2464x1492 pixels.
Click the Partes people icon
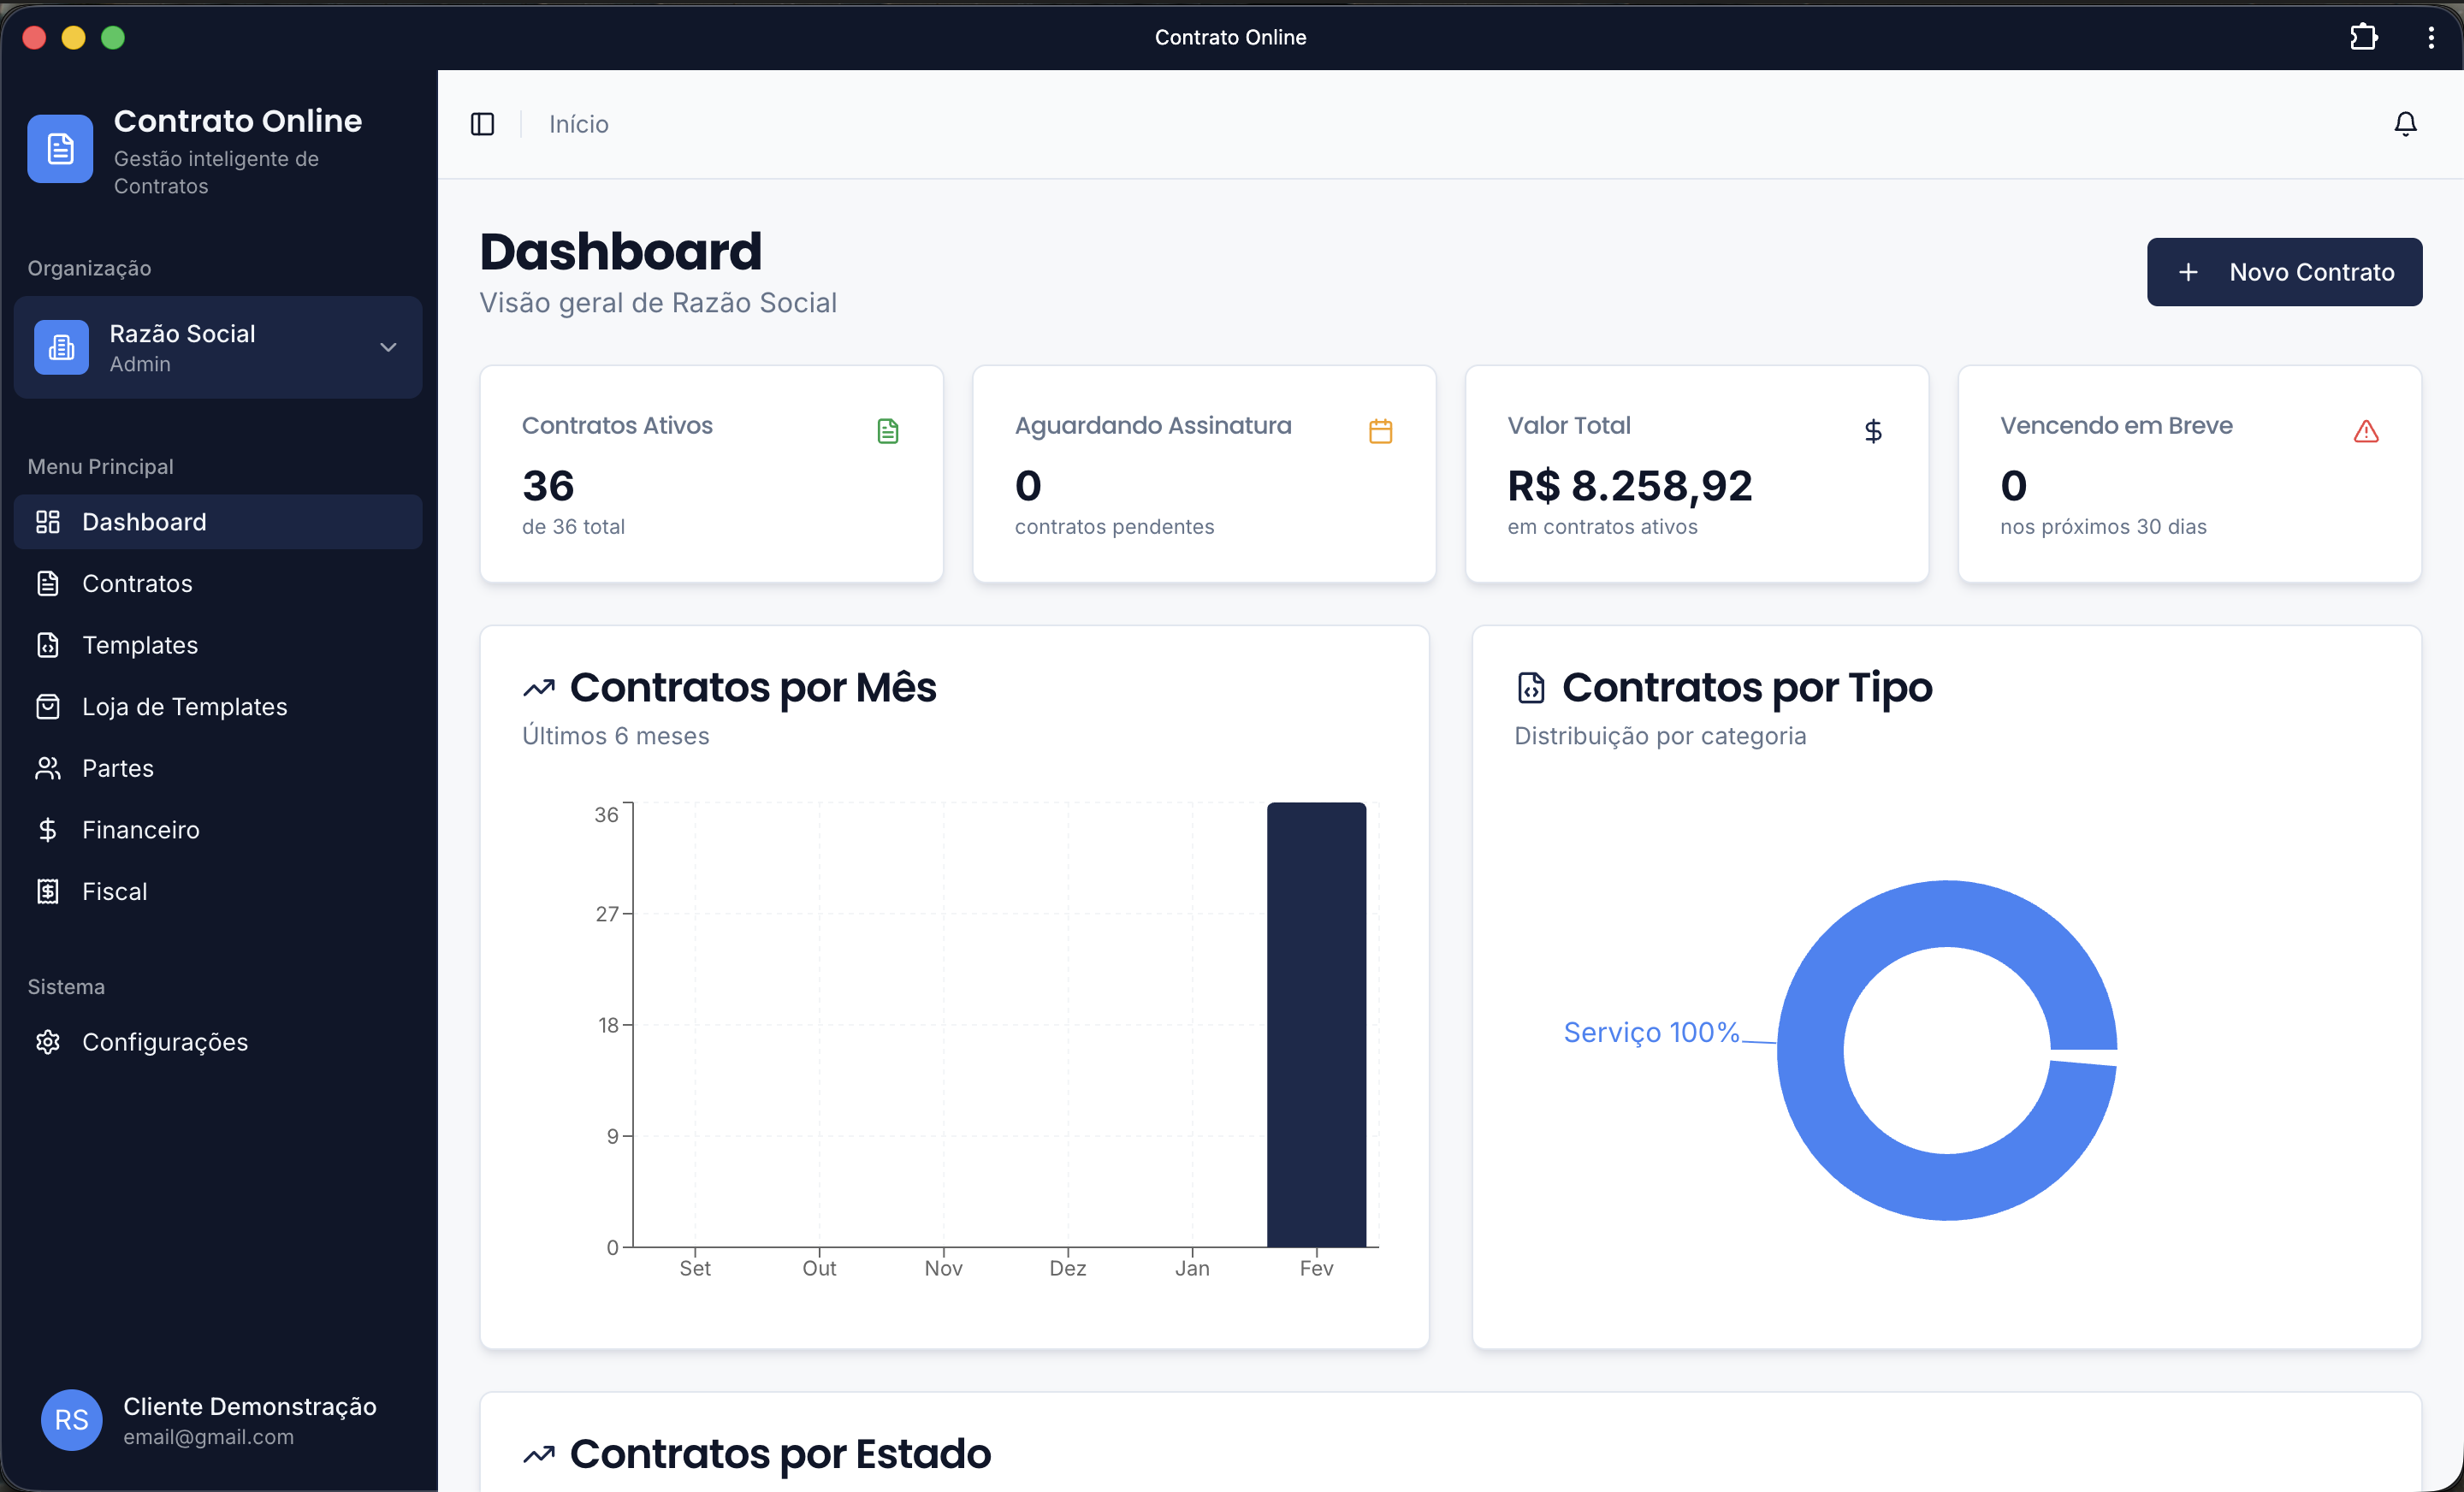click(48, 768)
